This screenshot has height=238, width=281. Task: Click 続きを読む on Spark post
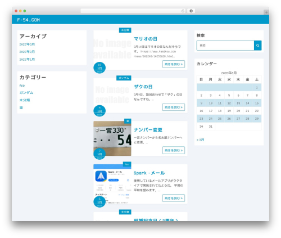(x=174, y=198)
